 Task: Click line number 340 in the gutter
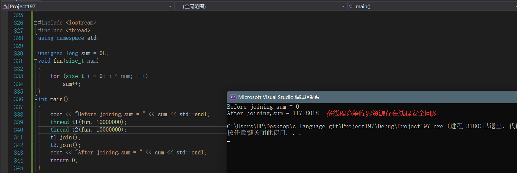coord(18,130)
